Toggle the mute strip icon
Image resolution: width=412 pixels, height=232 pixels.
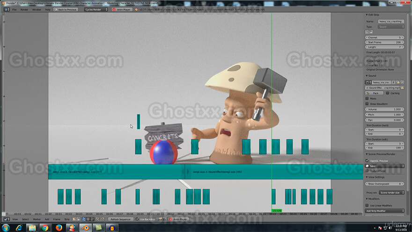[x=367, y=32]
